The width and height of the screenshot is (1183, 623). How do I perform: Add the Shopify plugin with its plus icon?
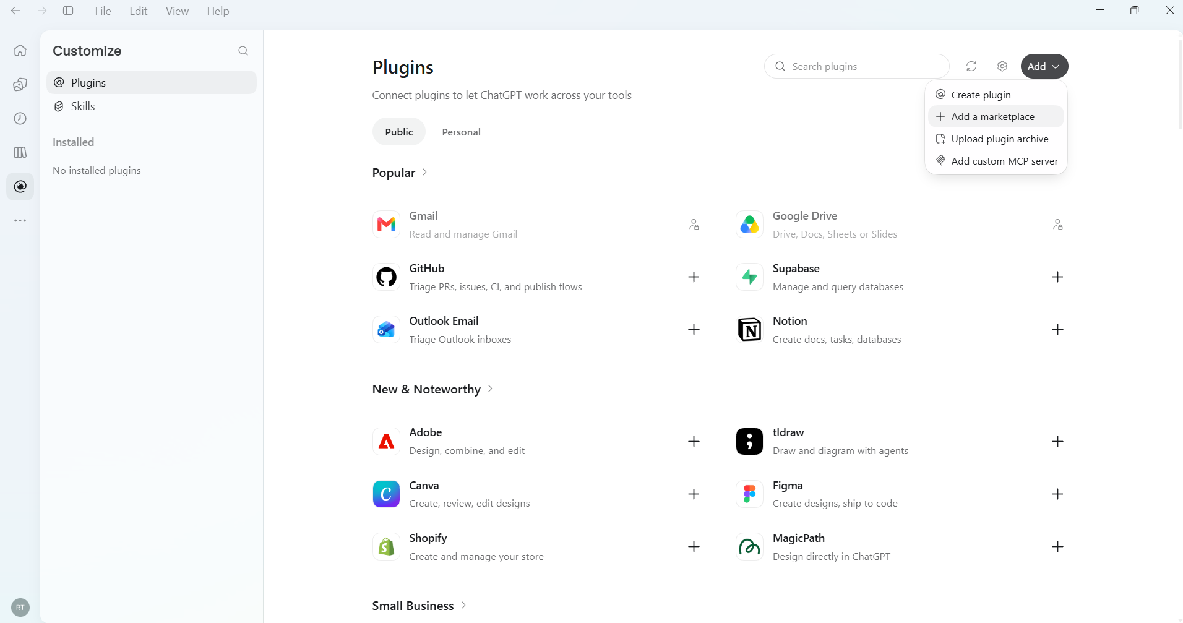tap(694, 547)
